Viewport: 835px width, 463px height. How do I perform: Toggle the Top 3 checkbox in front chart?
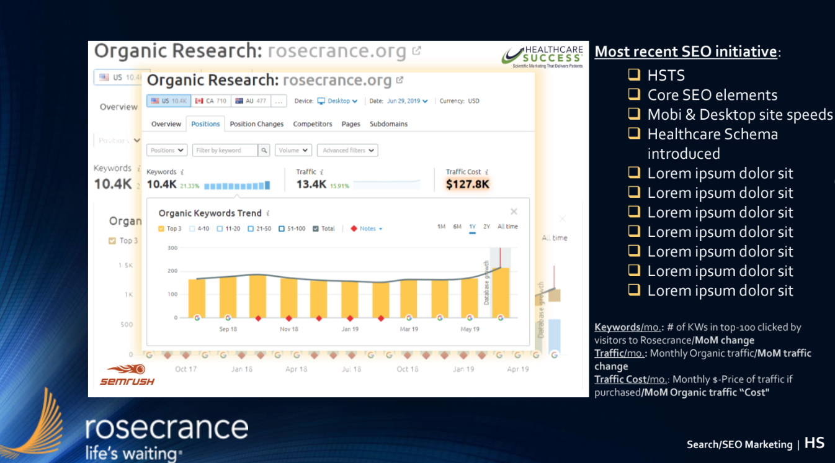(161, 229)
